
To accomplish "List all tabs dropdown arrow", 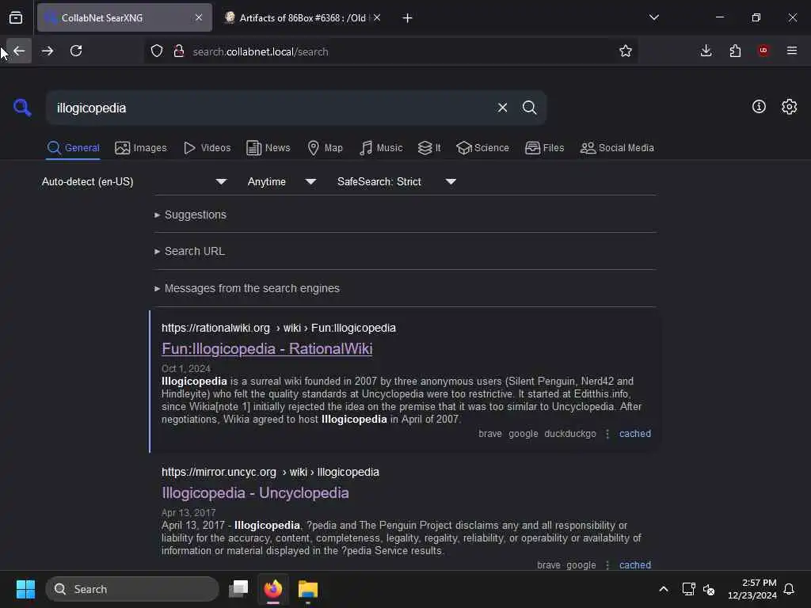I will [x=653, y=17].
